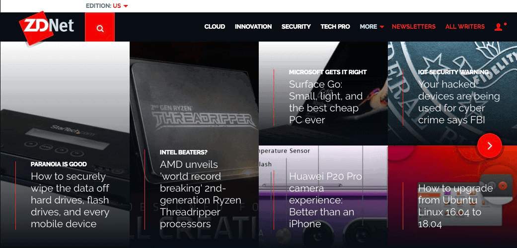Click the 'PARANOIA IS GOOD' label
Image resolution: width=517 pixels, height=248 pixels.
[x=59, y=164]
